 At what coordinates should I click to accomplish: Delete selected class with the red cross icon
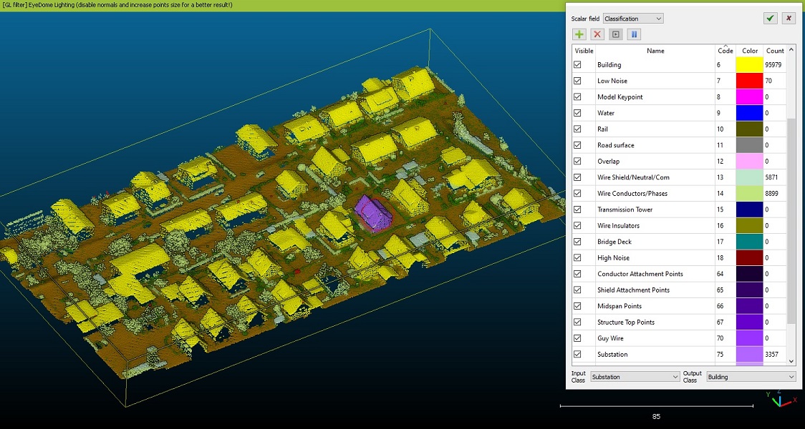click(x=597, y=34)
